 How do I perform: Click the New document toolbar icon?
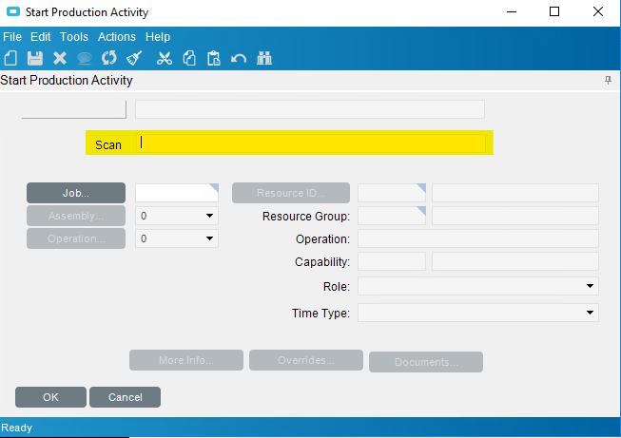pyautogui.click(x=11, y=59)
